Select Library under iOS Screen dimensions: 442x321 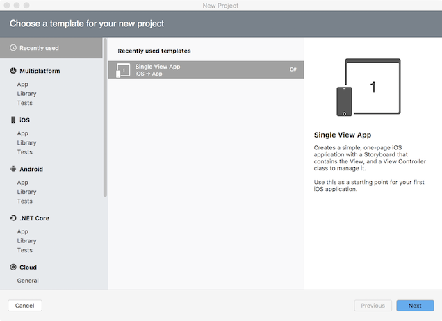[x=27, y=142]
